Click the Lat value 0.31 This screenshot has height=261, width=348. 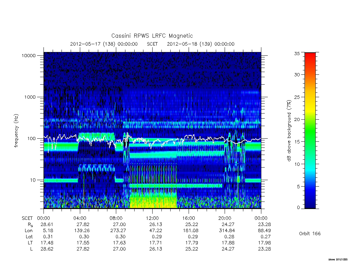[x=48, y=237]
